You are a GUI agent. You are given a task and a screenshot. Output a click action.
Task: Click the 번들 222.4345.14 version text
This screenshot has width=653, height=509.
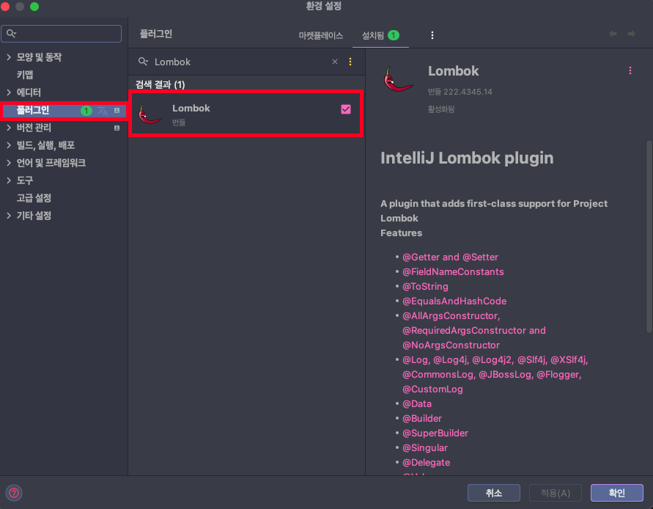click(x=460, y=92)
